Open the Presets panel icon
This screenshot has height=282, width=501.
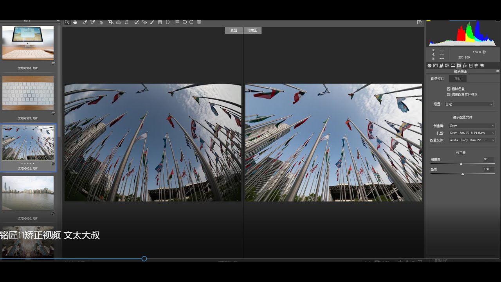[x=476, y=65]
